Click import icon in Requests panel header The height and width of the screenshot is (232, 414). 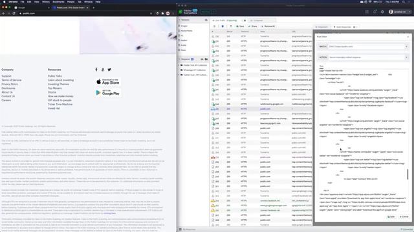click(x=202, y=59)
